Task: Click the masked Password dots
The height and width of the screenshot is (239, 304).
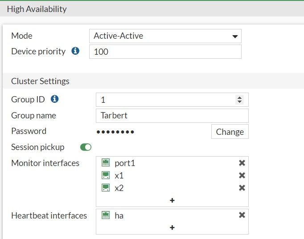Action: click(115, 132)
